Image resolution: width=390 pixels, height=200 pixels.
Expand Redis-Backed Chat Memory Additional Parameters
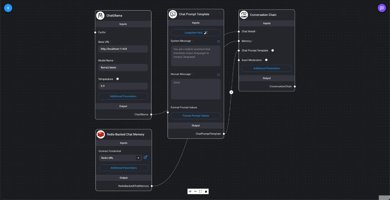pyautogui.click(x=124, y=168)
